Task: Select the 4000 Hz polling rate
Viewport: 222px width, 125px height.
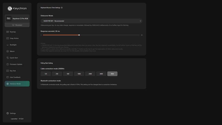Action: pyautogui.click(x=101, y=74)
